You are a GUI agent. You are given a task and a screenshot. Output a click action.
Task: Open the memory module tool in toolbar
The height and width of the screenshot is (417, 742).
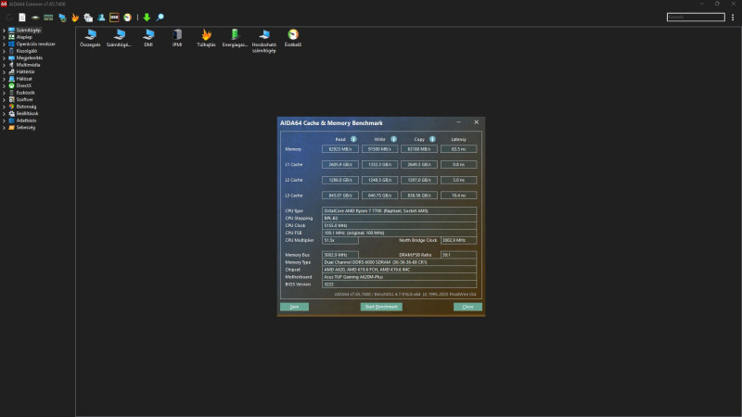click(48, 18)
